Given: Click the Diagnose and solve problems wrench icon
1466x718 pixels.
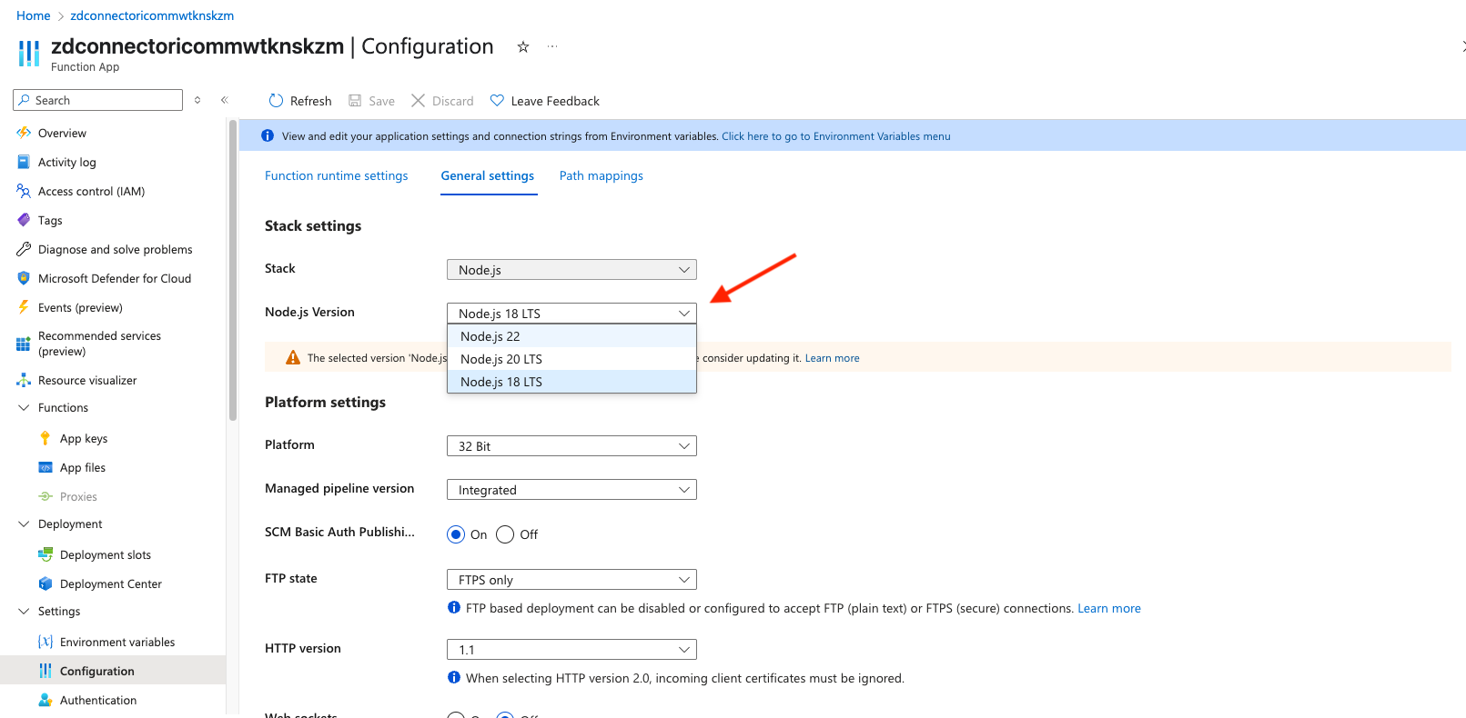Looking at the screenshot, I should [24, 249].
